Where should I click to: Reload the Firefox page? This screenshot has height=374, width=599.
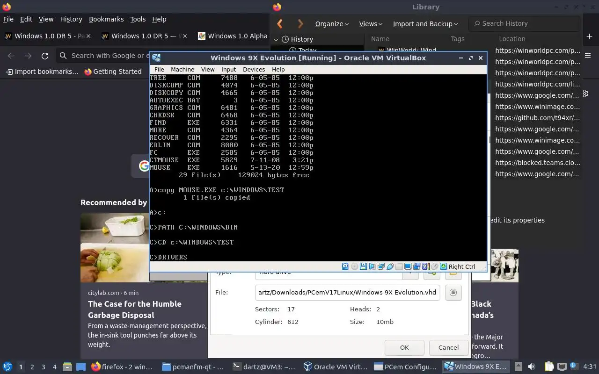point(45,56)
